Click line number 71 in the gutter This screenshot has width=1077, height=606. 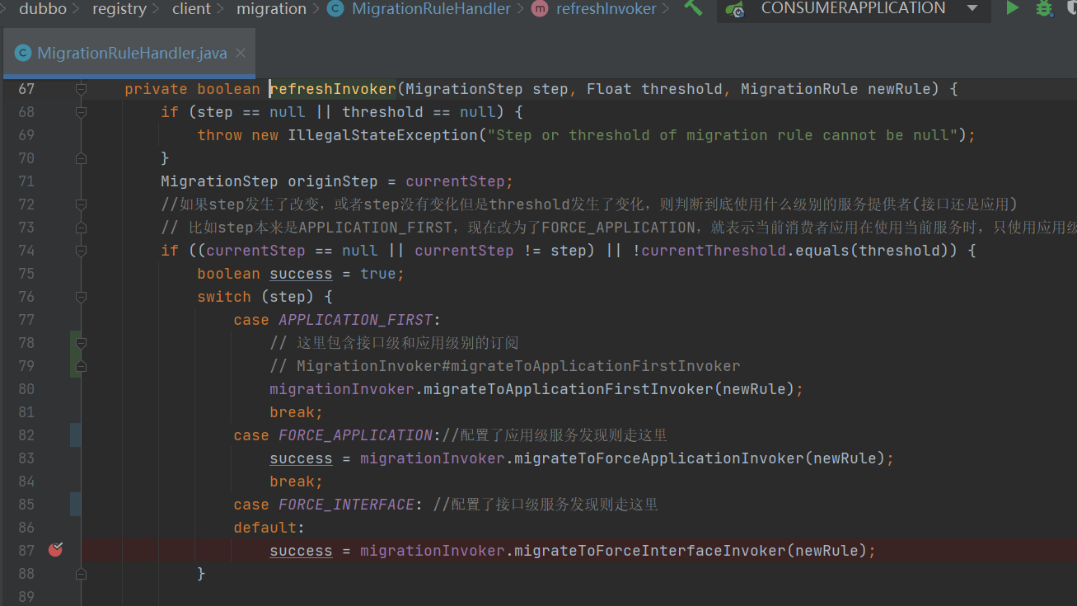pyautogui.click(x=26, y=181)
